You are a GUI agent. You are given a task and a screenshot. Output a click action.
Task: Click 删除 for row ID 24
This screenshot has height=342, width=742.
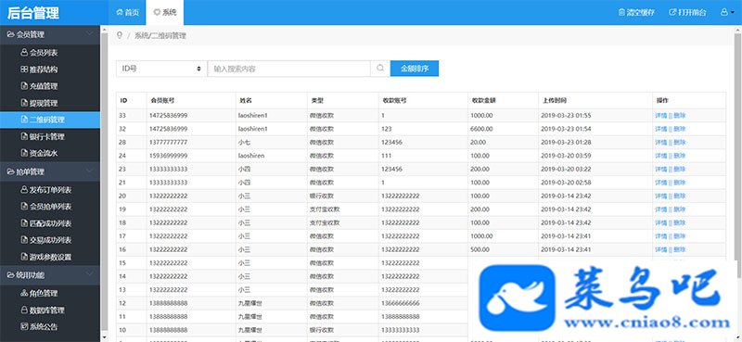point(680,156)
